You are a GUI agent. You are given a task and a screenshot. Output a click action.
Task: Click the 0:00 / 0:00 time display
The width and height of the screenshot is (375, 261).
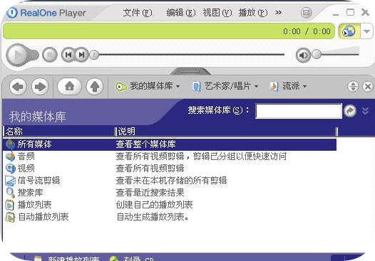pos(307,31)
